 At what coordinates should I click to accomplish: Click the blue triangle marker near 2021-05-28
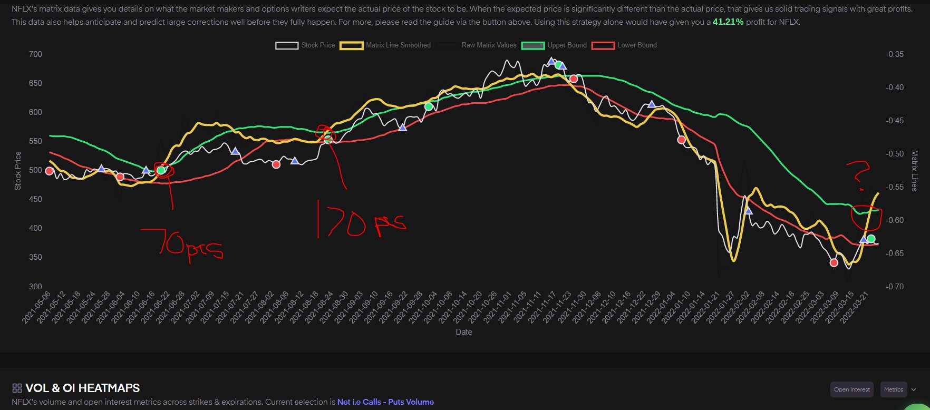coord(102,169)
